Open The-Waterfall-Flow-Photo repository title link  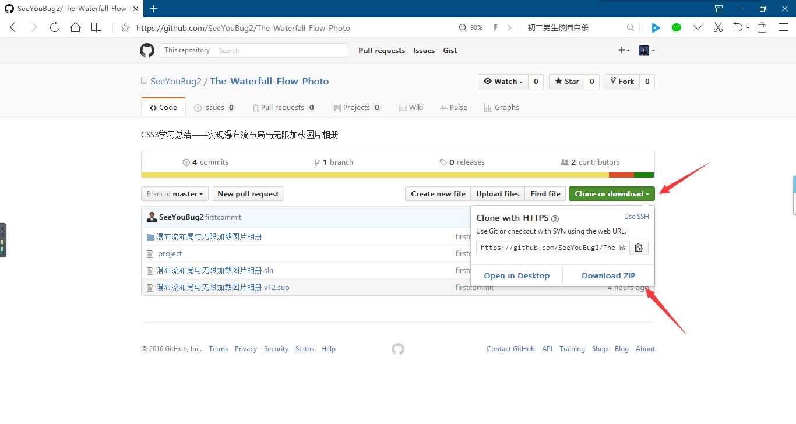tap(269, 82)
